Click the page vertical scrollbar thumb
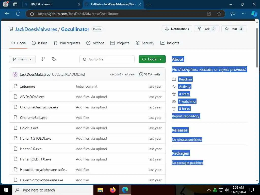Screen dimensions: 260x195 257,48
